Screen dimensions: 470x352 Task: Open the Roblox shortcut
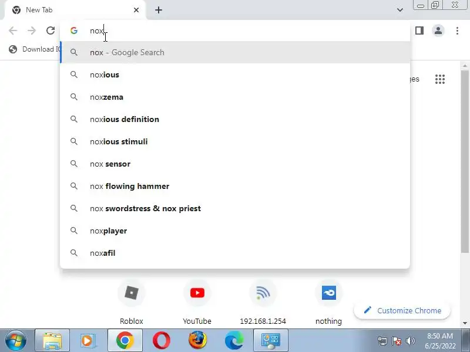pyautogui.click(x=131, y=302)
